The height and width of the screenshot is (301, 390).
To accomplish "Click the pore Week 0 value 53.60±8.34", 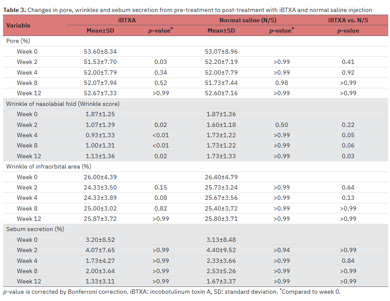I will click(100, 51).
